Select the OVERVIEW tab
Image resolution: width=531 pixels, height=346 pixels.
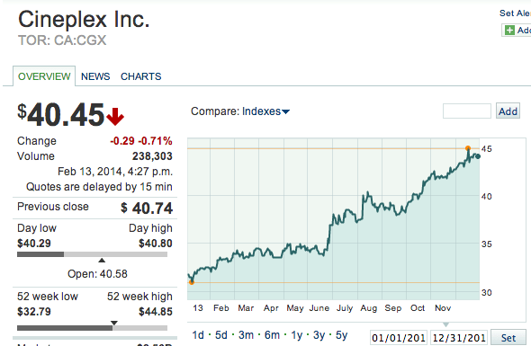[x=44, y=76]
